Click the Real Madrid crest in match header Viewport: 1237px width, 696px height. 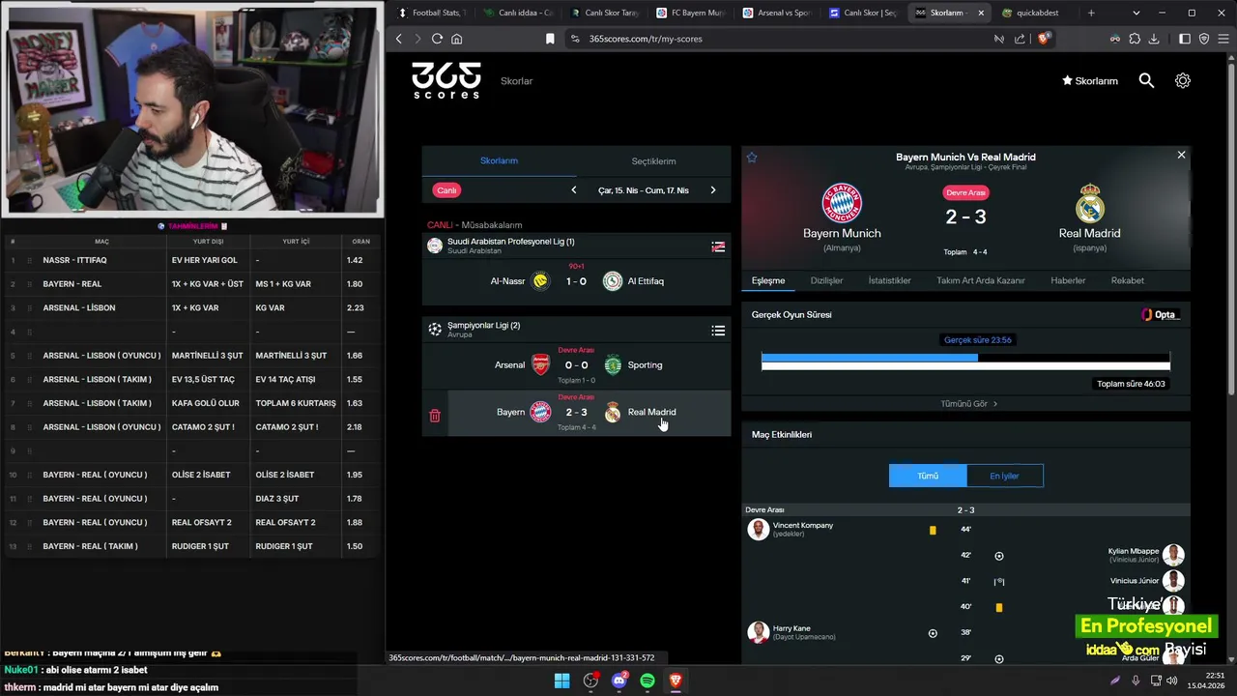(x=1090, y=203)
